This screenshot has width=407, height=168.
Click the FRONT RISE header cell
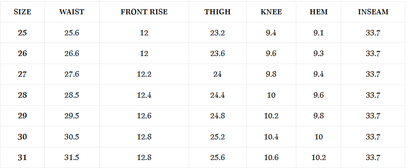click(144, 12)
